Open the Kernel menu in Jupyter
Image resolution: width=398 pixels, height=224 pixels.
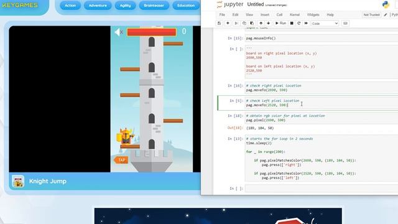[x=295, y=15]
